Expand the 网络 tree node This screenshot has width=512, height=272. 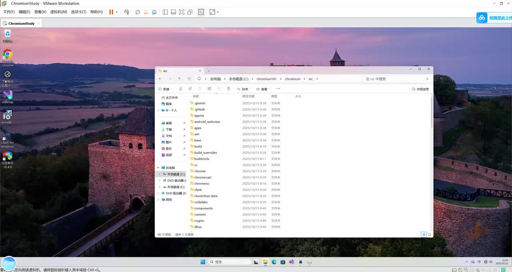pyautogui.click(x=158, y=200)
